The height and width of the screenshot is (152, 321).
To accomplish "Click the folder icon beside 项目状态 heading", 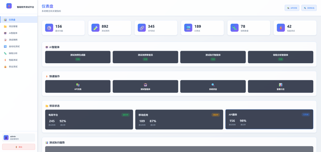I will [47, 106].
